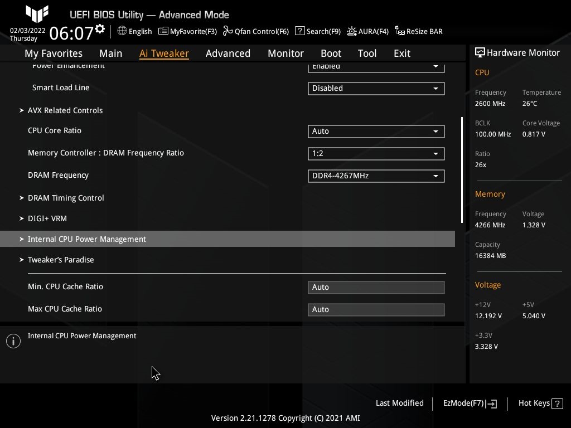Open the partially visible Power Enhancement dropdown
The height and width of the screenshot is (428, 571).
pos(376,67)
